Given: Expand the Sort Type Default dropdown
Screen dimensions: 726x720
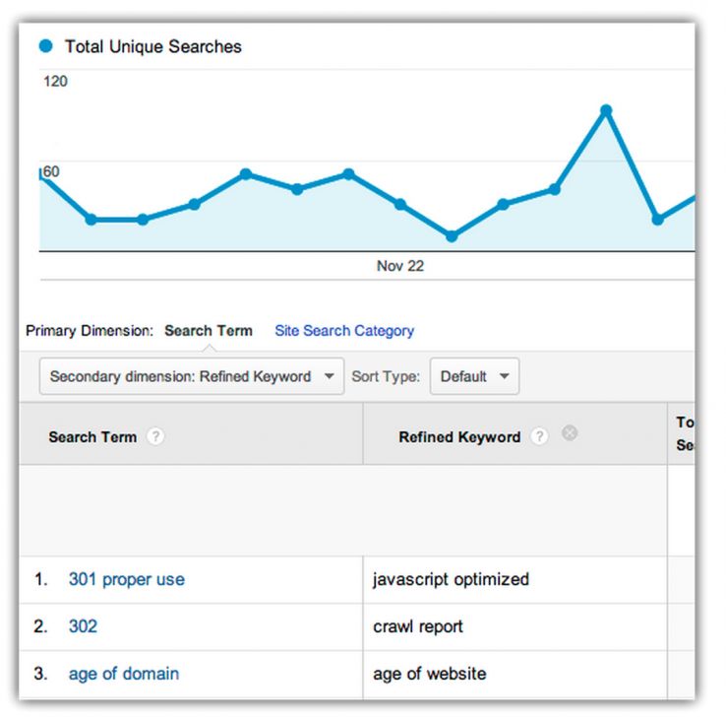Looking at the screenshot, I should pyautogui.click(x=475, y=376).
